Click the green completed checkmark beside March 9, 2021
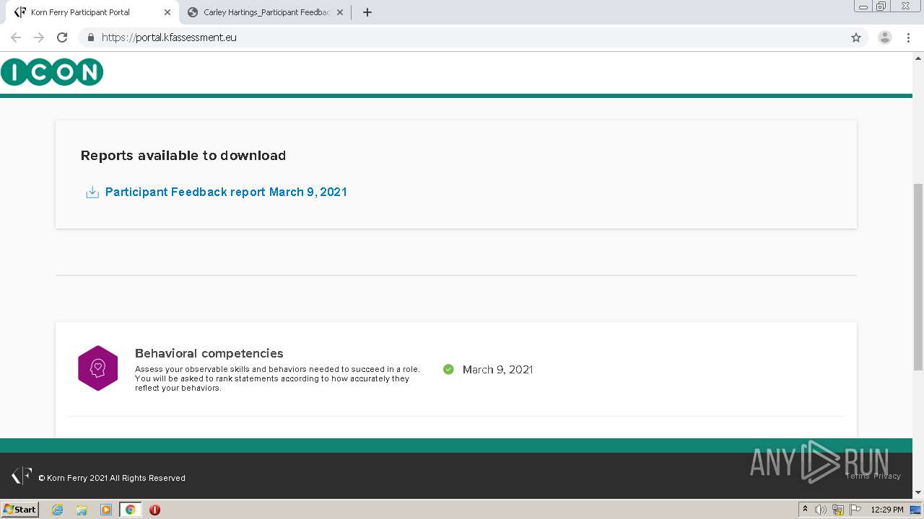924x519 pixels. 448,369
